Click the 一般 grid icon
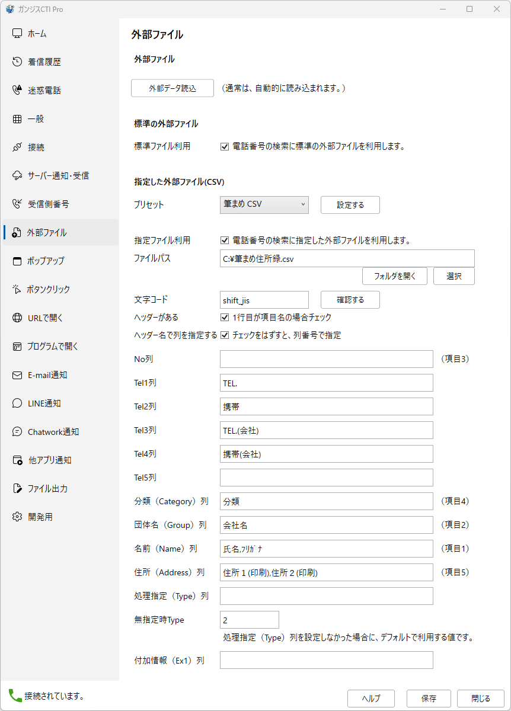Viewport: 511px width, 711px height. point(17,118)
